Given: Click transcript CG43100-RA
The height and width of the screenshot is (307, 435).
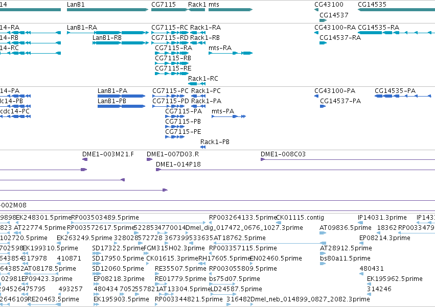Looking at the screenshot, I should click(316, 33).
